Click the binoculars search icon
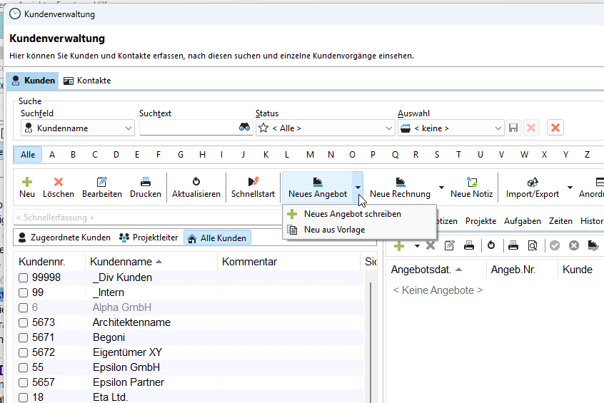 point(244,128)
